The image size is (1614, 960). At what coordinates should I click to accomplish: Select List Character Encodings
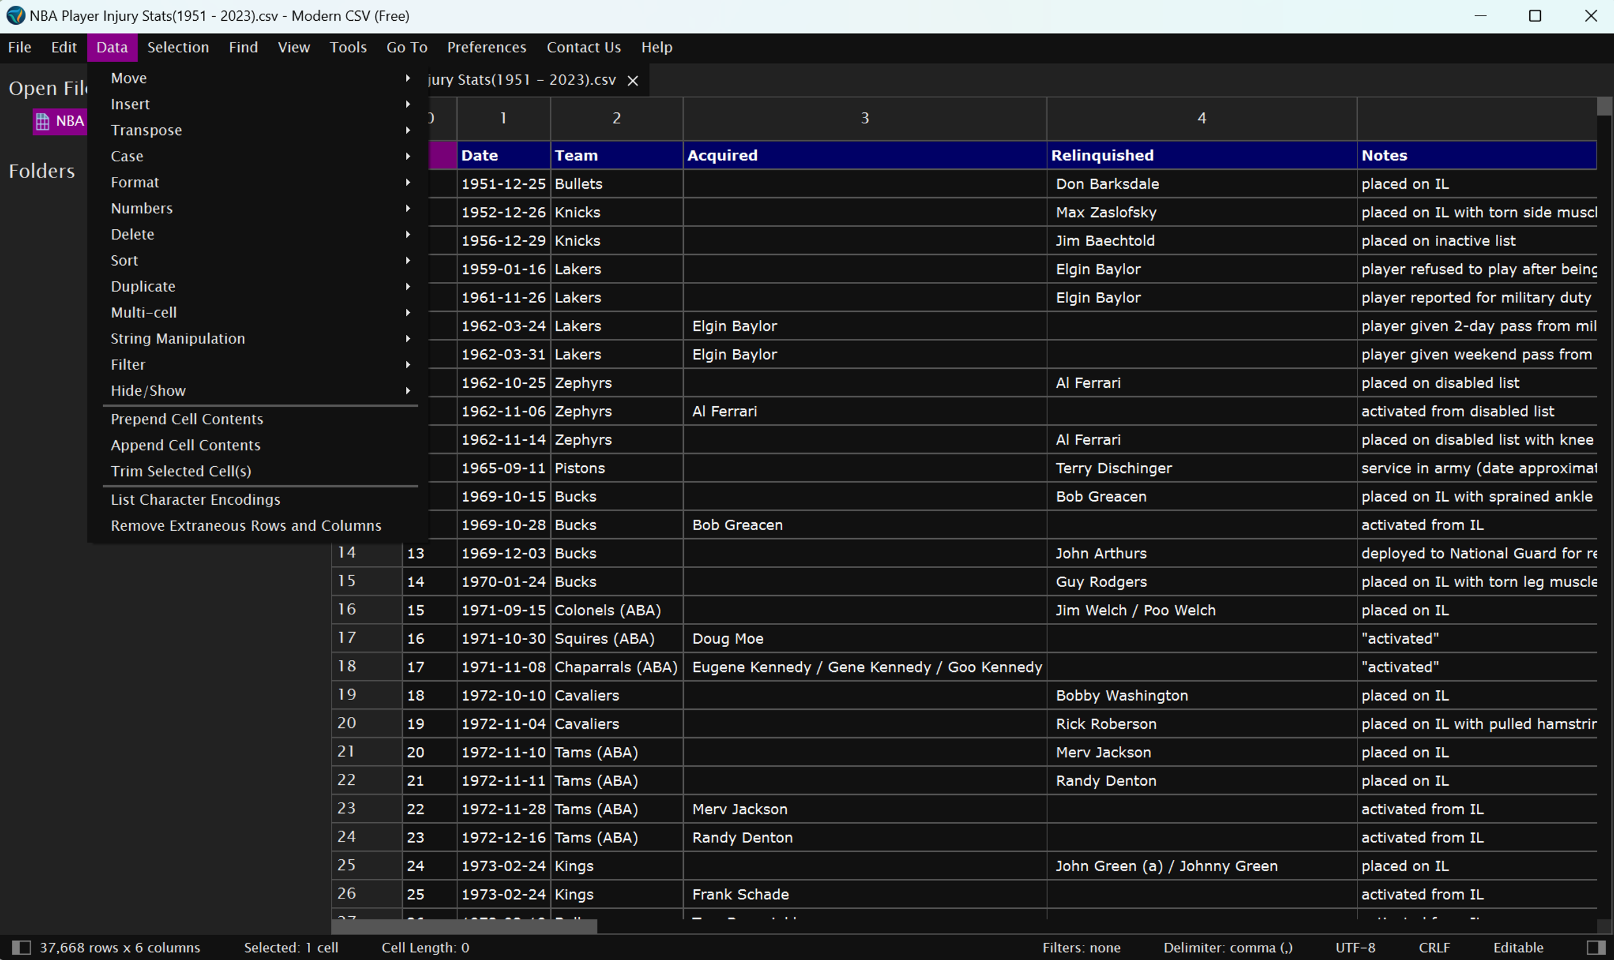[x=195, y=500]
